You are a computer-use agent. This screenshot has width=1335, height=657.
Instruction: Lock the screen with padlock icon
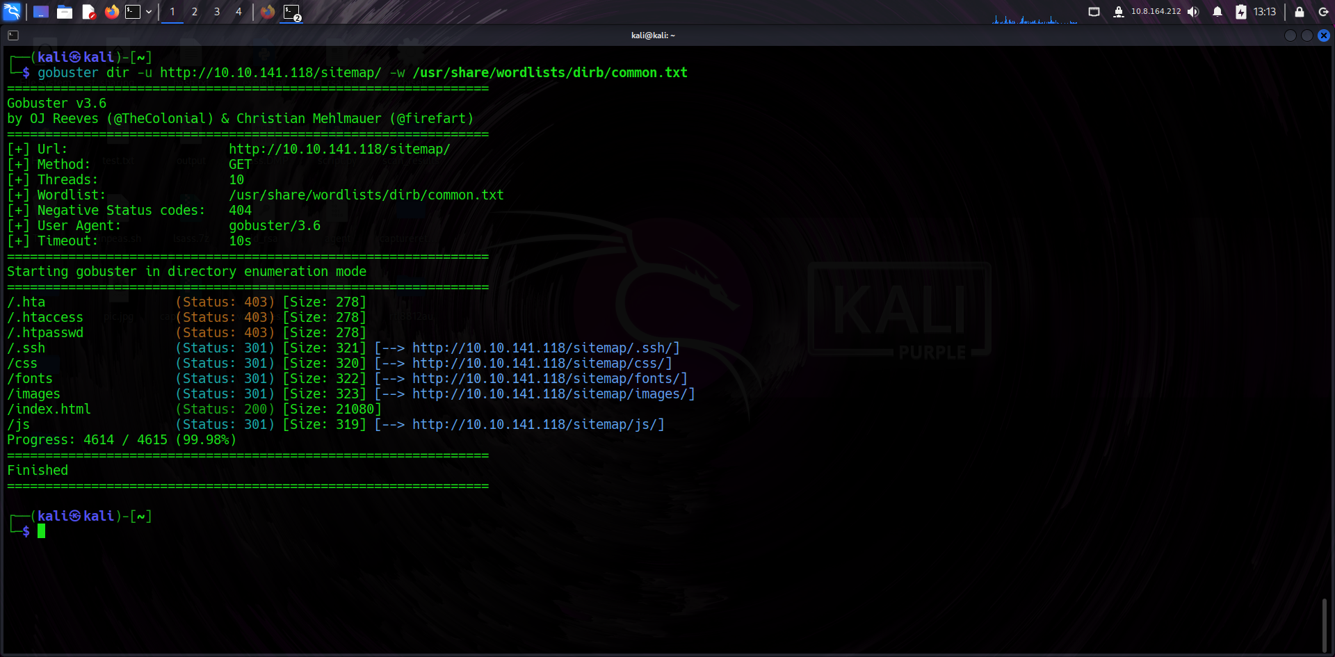(1299, 12)
